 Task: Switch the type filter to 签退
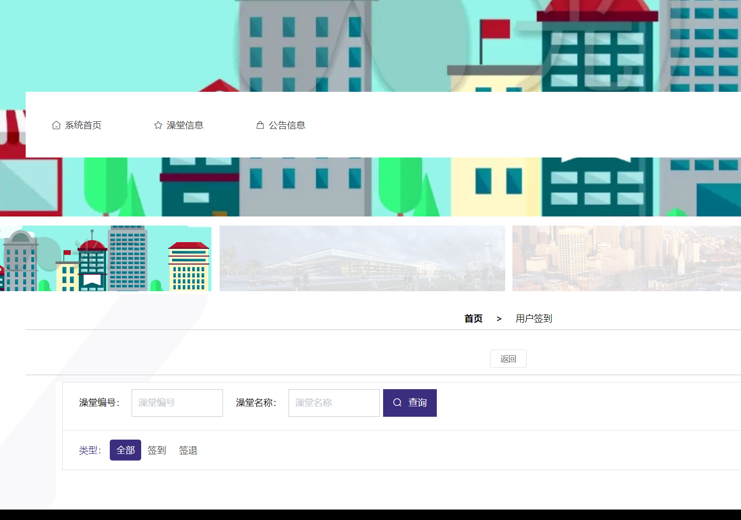tap(188, 450)
